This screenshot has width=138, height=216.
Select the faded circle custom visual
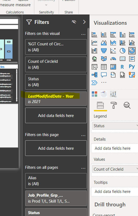point(104,94)
